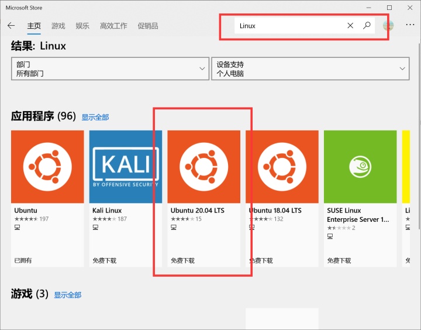Click 已拥有 under the Ubuntu app
This screenshot has width=421, height=330.
pos(23,260)
